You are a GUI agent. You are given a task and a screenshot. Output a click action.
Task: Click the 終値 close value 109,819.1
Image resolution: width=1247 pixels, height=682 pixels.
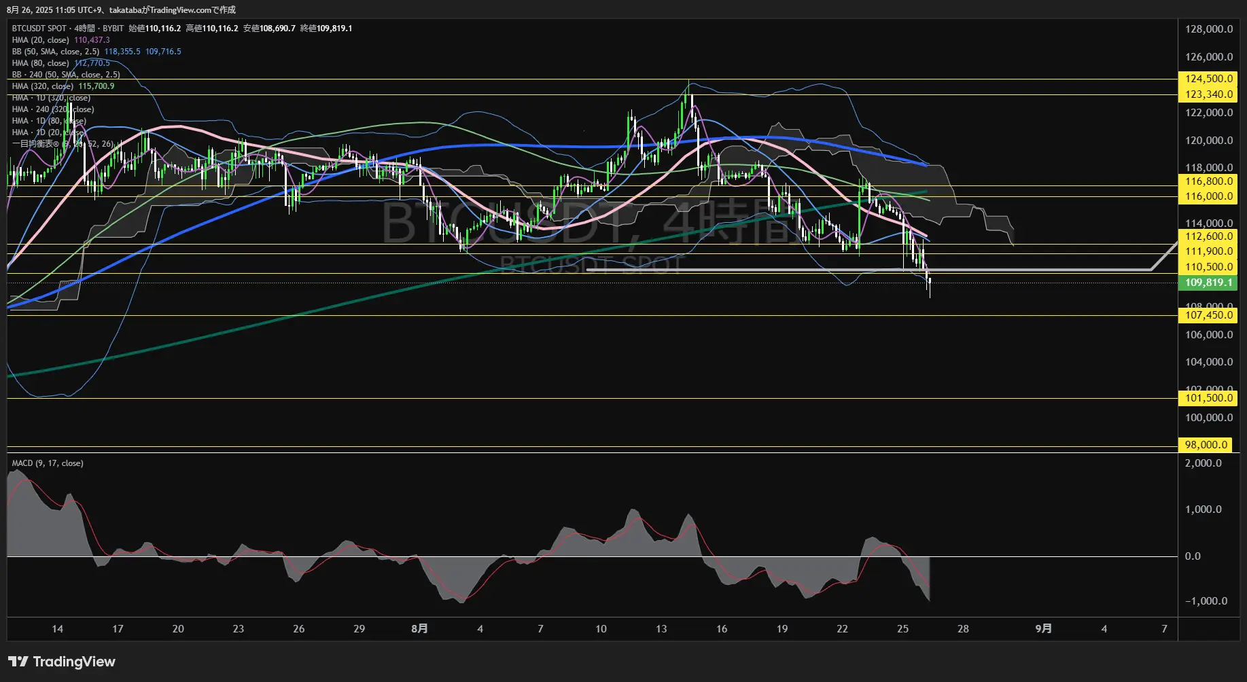(334, 29)
